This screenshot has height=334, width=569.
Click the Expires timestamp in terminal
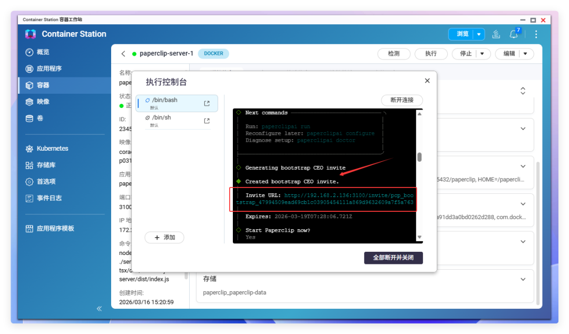[x=313, y=217]
